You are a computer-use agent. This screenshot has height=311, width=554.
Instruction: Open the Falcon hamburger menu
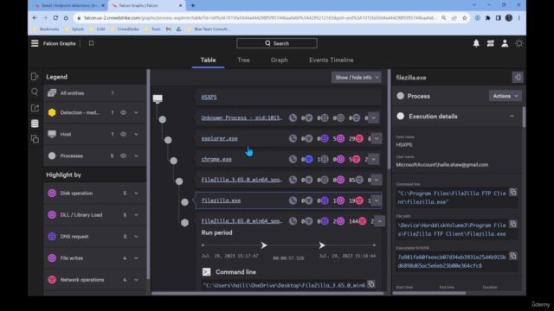35,43
